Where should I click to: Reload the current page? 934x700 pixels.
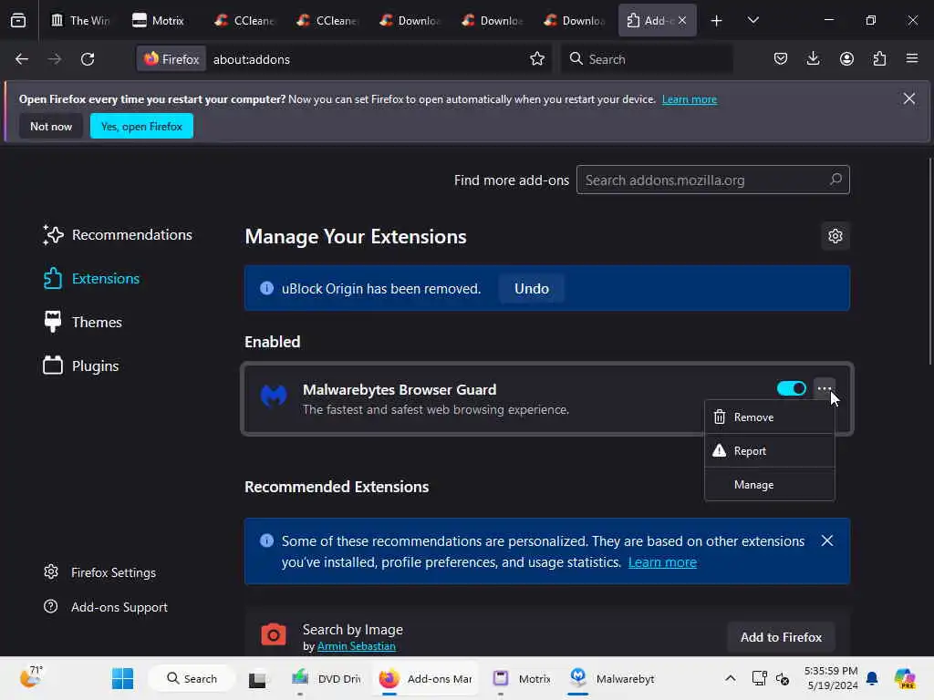tap(88, 59)
